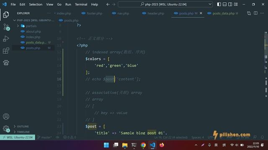The image size is (268, 150).
Task: Click the microphone icon in system tray
Action: point(209,145)
